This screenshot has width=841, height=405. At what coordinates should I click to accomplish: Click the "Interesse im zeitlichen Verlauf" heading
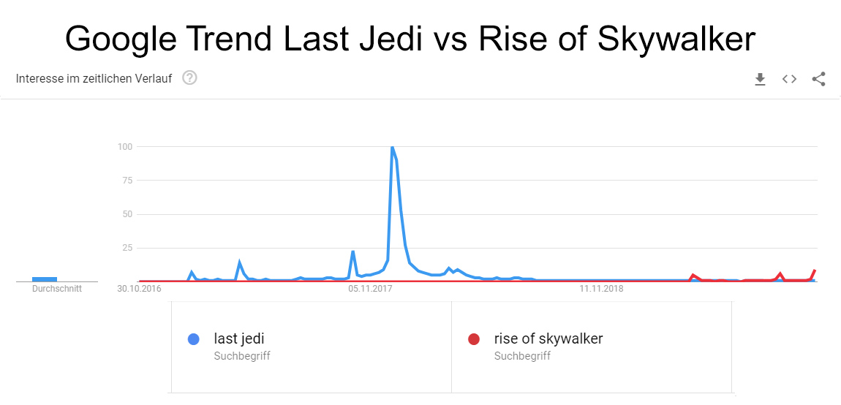tap(94, 78)
